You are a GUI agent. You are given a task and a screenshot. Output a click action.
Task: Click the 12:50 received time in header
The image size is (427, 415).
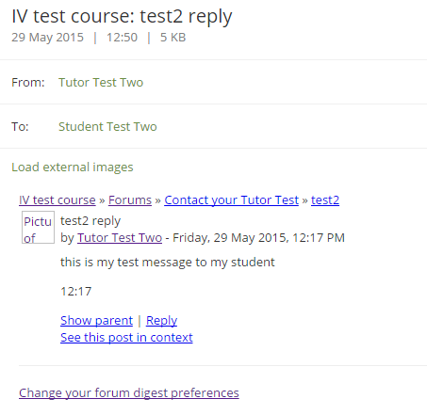click(122, 38)
